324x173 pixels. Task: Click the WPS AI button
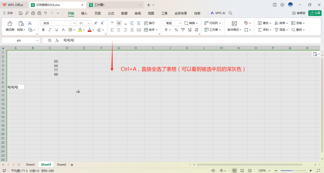(x=218, y=13)
